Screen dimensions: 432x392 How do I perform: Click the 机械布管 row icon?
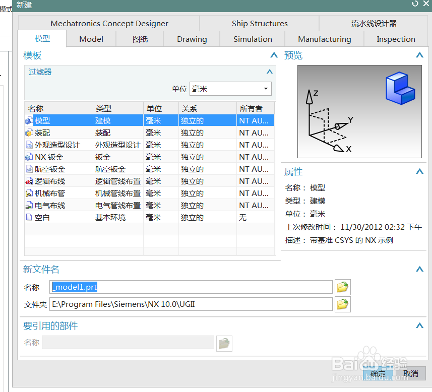pyautogui.click(x=29, y=193)
